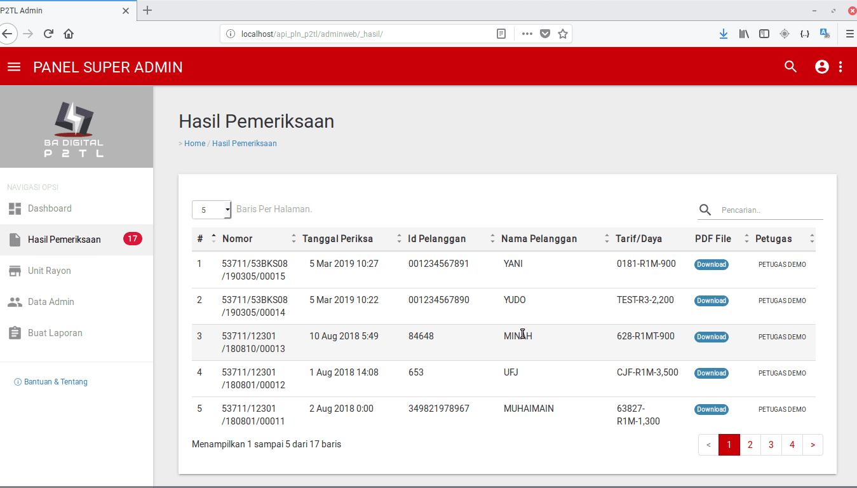The image size is (857, 488).
Task: Navigate to Unit Rayon
Action: (x=76, y=271)
